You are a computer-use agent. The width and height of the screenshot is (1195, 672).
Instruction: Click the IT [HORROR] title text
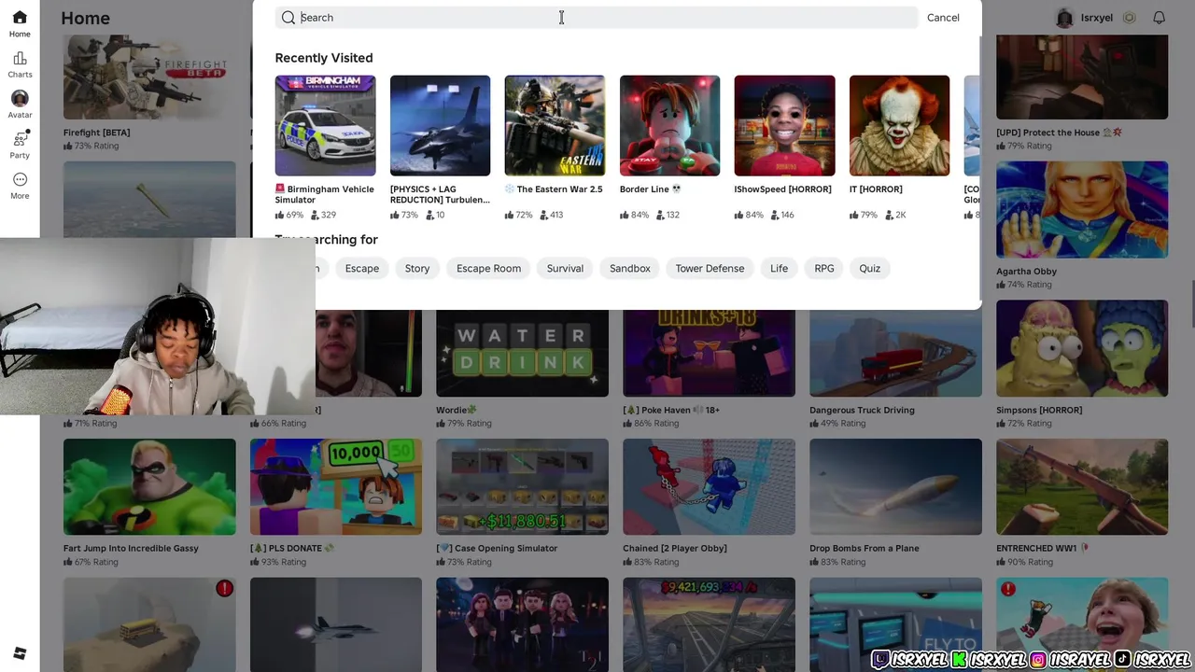[x=876, y=189]
